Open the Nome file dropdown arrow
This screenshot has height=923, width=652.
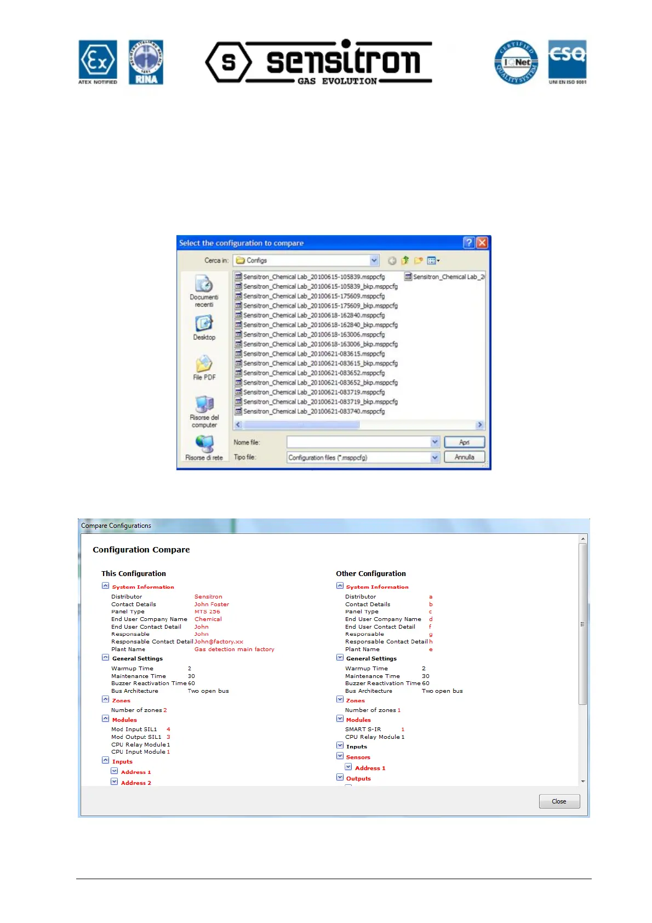434,442
